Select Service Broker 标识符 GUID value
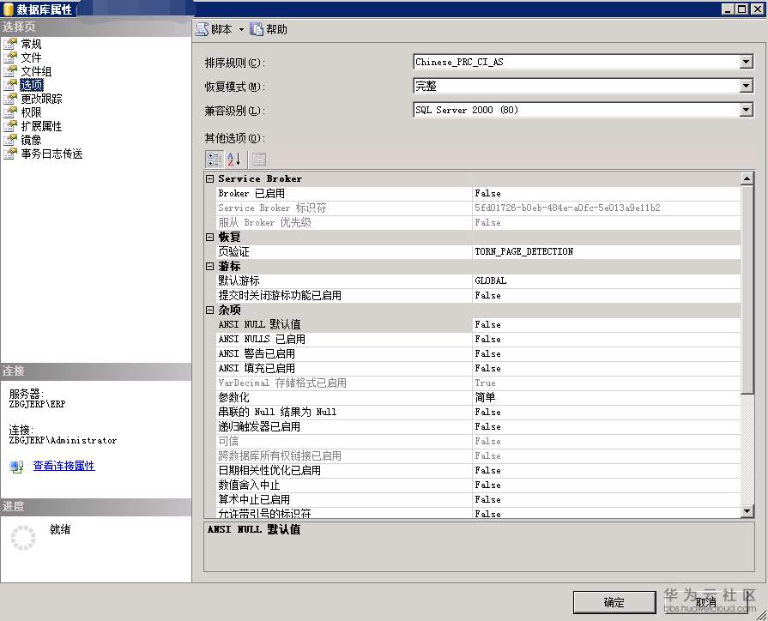Screen dimensions: 768x621 pyautogui.click(x=607, y=208)
